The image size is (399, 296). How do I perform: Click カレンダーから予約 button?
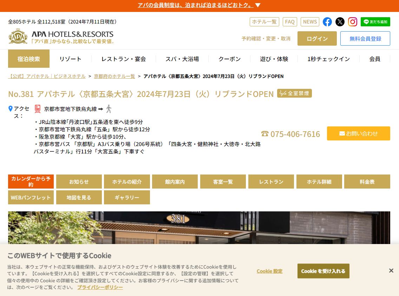(x=31, y=182)
